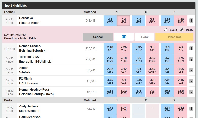Viewport: 198px width, 118px height.
Task: Click the Stake input field
Action: 145,37
